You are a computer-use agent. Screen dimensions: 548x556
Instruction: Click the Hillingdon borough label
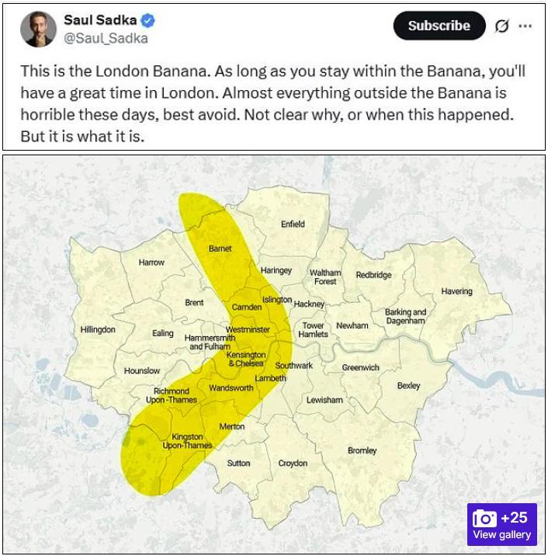tap(98, 329)
